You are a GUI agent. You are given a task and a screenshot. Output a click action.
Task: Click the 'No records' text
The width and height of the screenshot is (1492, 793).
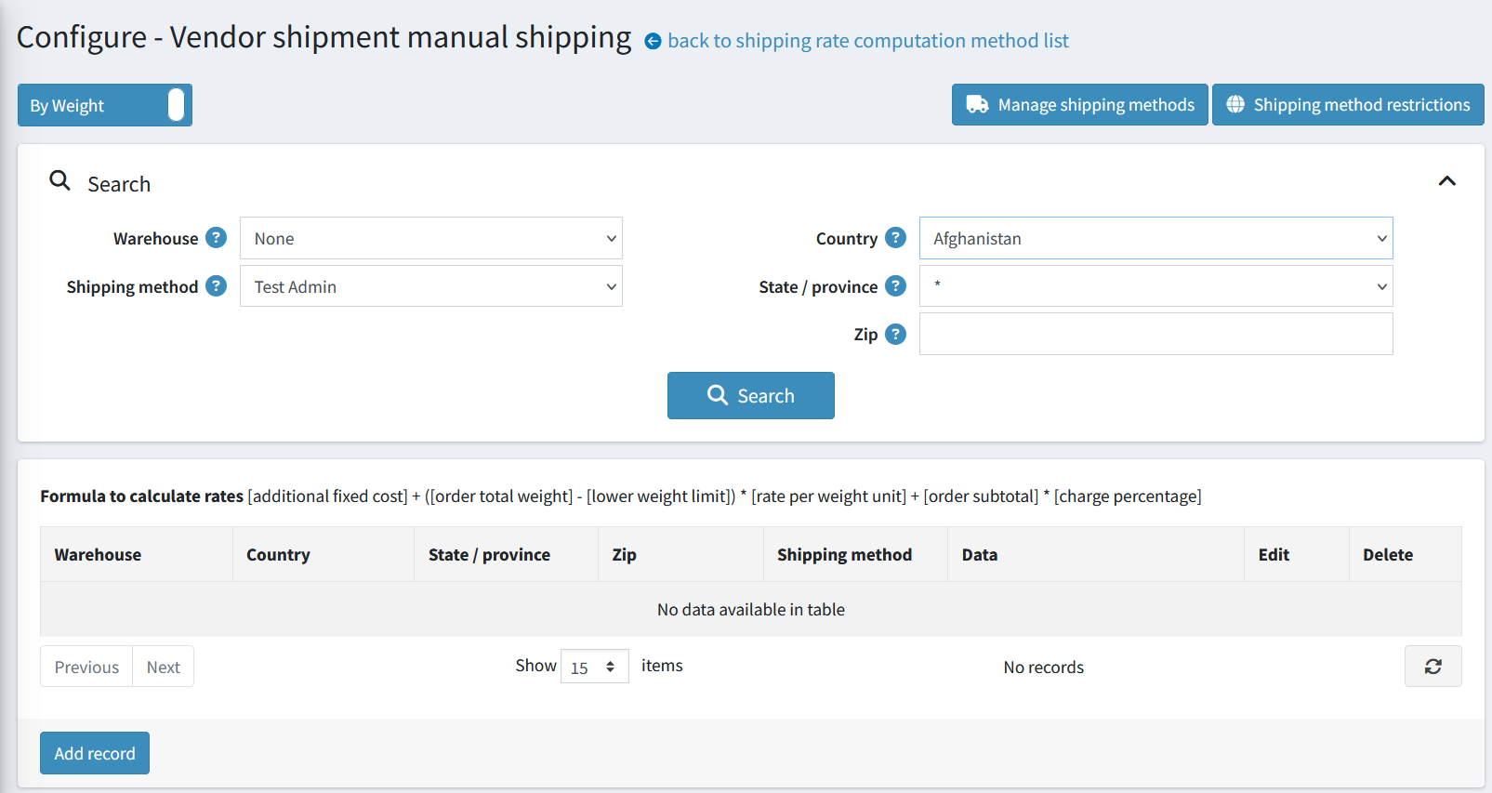coord(1044,667)
